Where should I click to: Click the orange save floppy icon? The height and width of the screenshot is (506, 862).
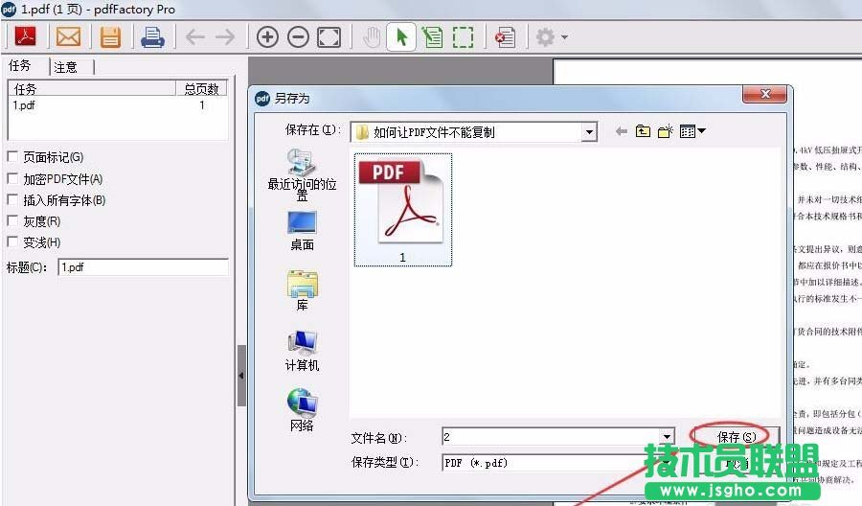click(110, 37)
